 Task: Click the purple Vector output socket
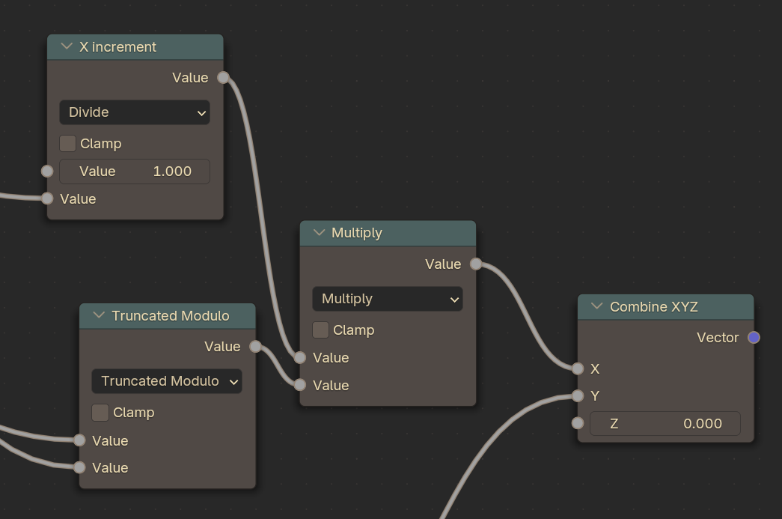(x=754, y=338)
